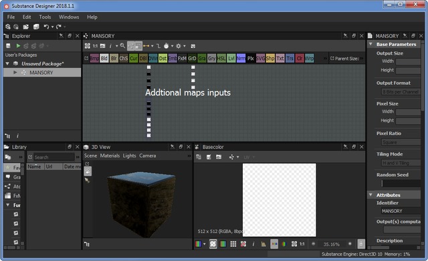Viewport: 428px width, 261px height.
Task: Add a Warp (Wrp) node
Action: 309,58
